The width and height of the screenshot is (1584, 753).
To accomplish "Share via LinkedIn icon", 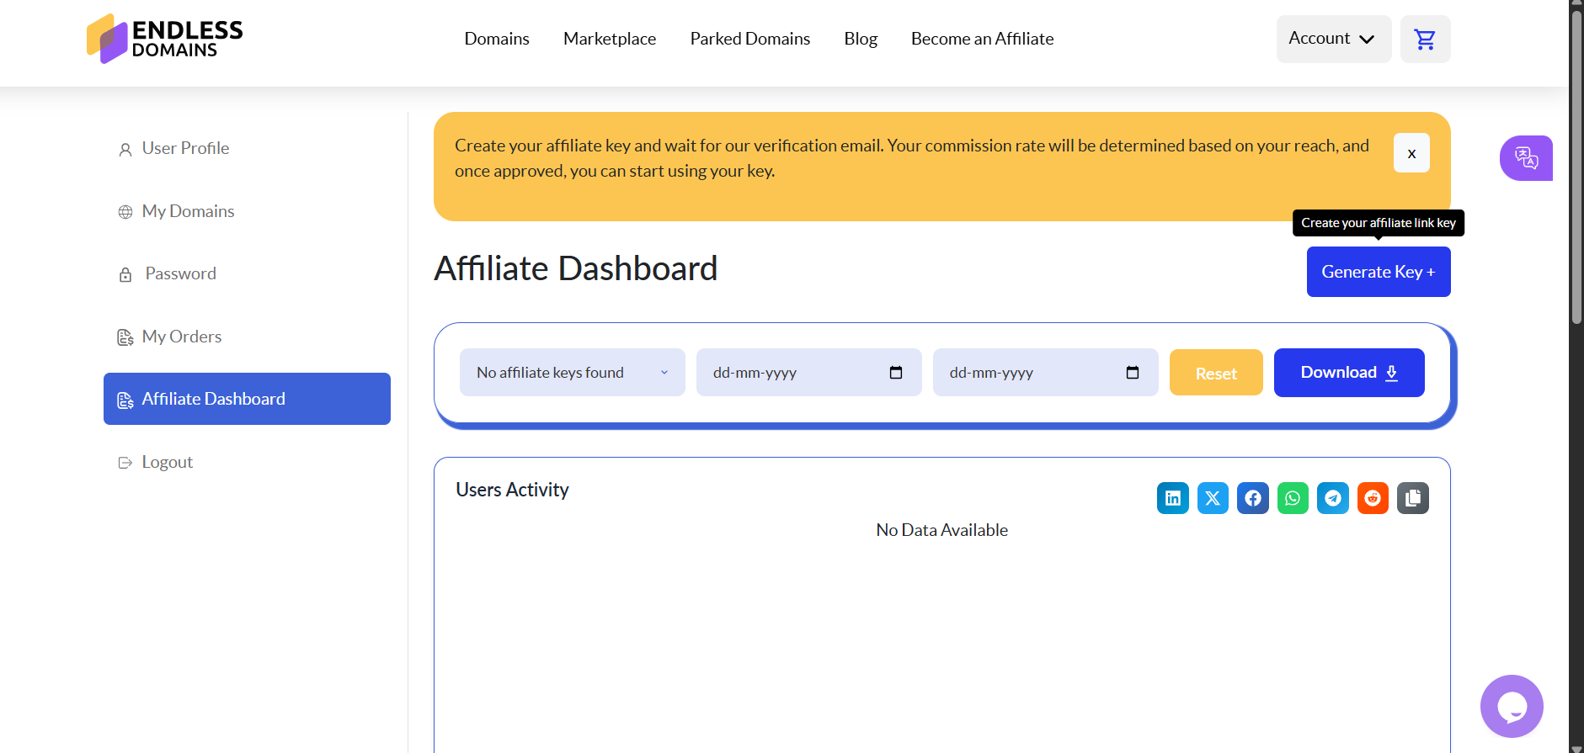I will (x=1172, y=498).
